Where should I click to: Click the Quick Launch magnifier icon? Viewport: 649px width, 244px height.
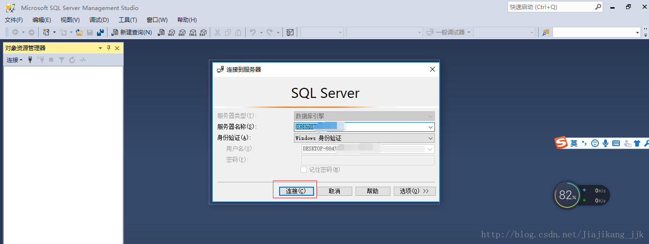coord(598,7)
